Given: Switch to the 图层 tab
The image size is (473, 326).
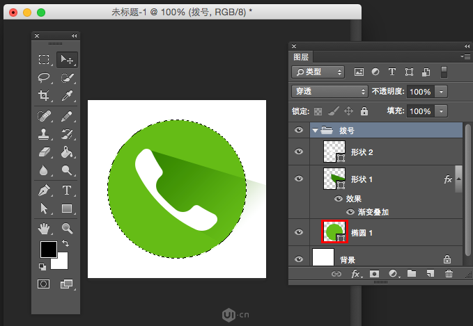Looking at the screenshot, I should (x=301, y=57).
